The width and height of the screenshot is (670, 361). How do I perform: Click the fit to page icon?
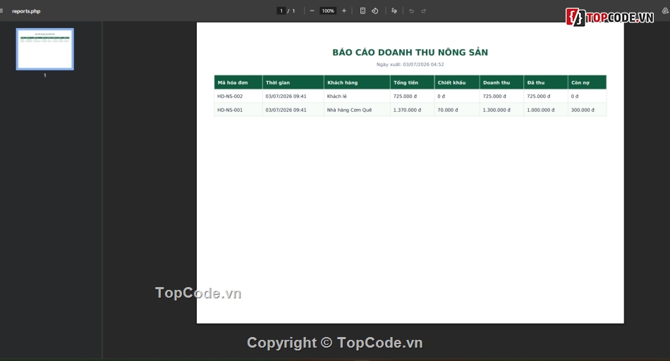363,11
